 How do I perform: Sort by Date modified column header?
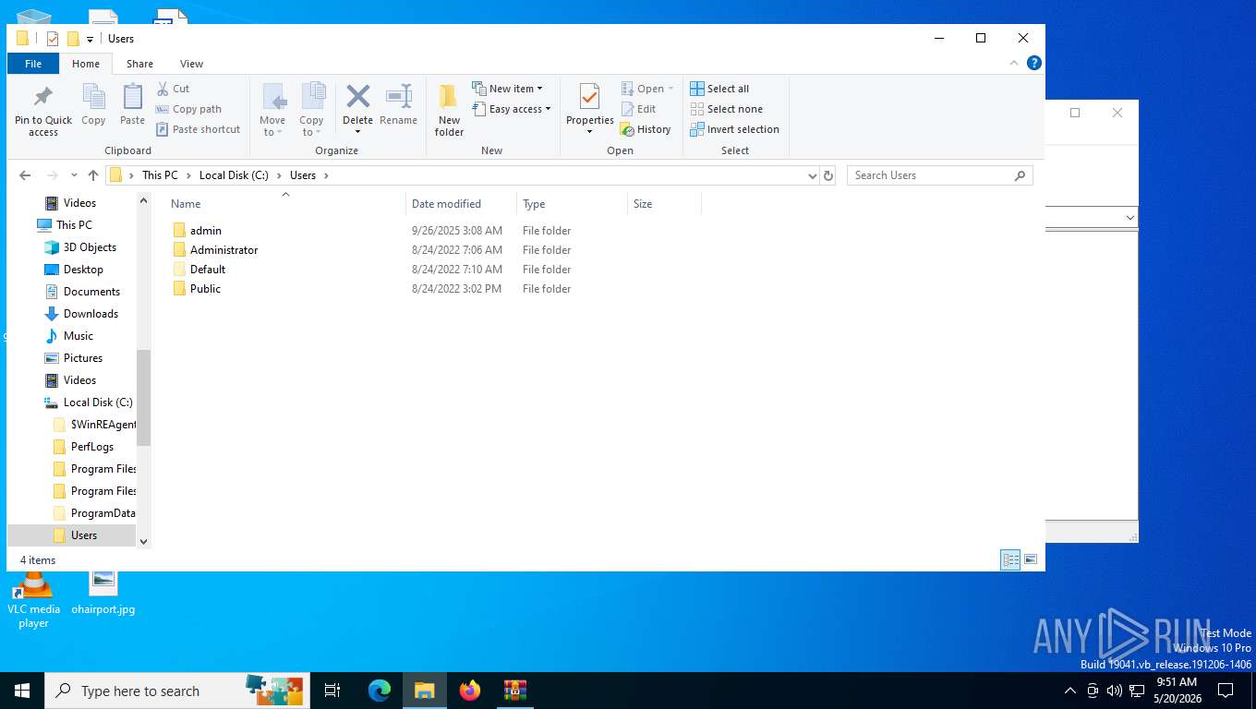(x=461, y=204)
